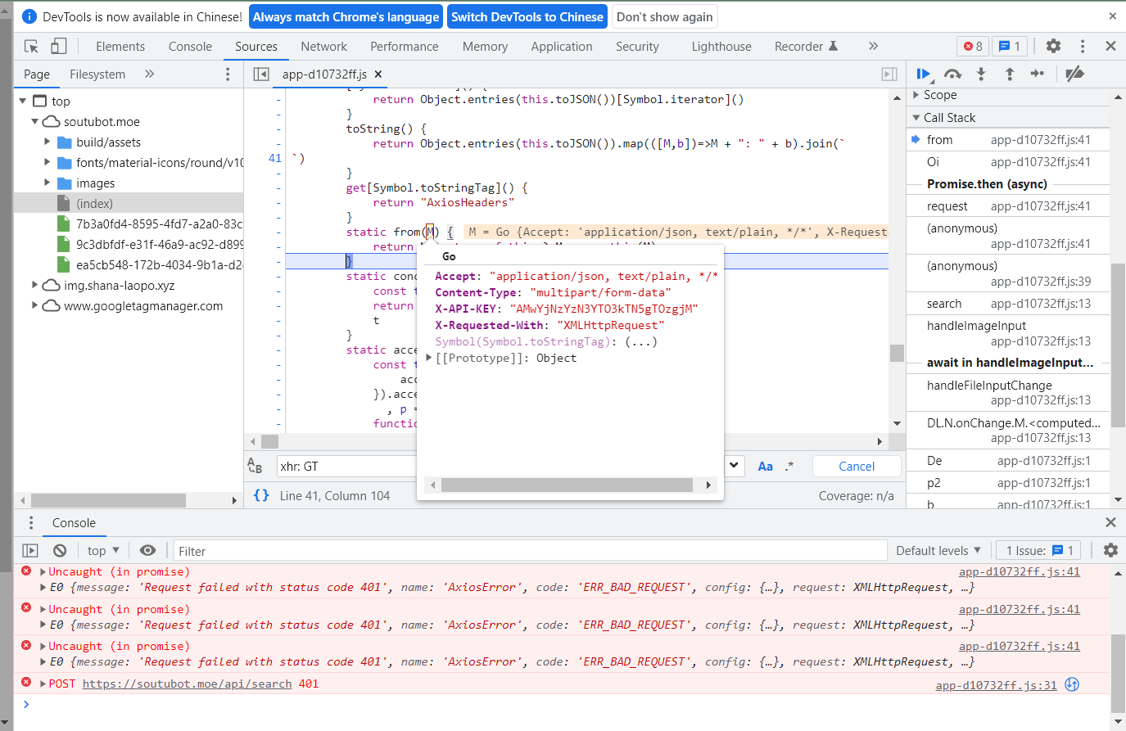Resume script execution in the debugger
Viewport: 1126px width, 731px height.
click(923, 74)
